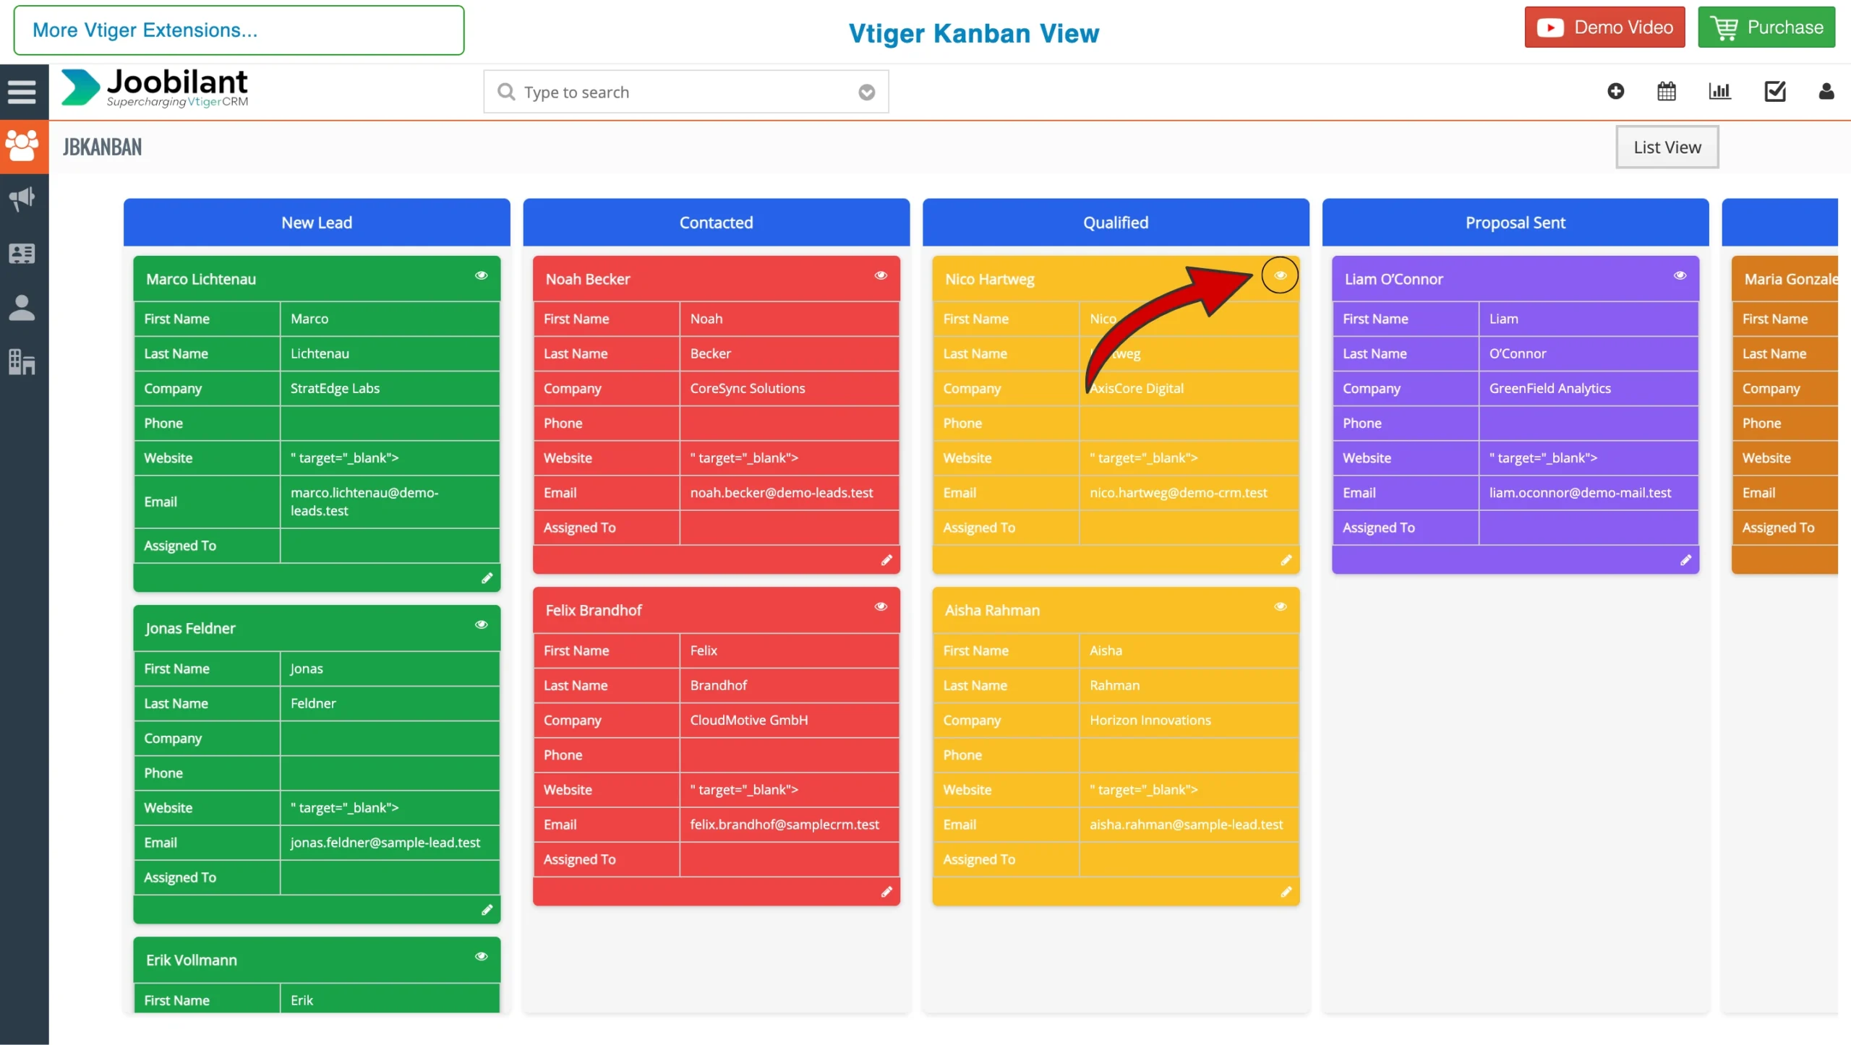Viewport: 1851px width, 1045px height.
Task: Click the pencil edit icon on Noah Becker card
Action: click(886, 560)
